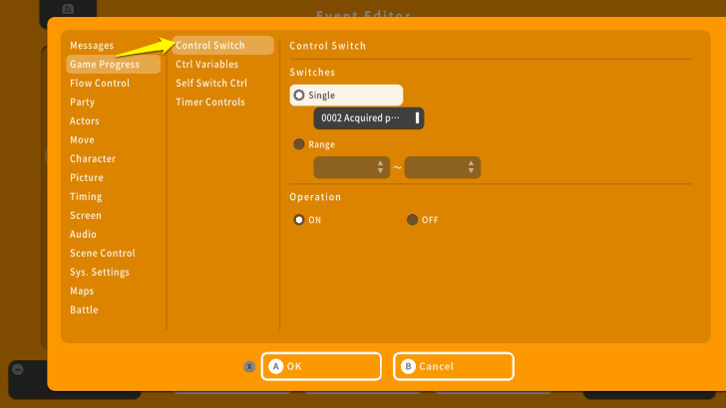Select the Maps category

[x=82, y=292]
